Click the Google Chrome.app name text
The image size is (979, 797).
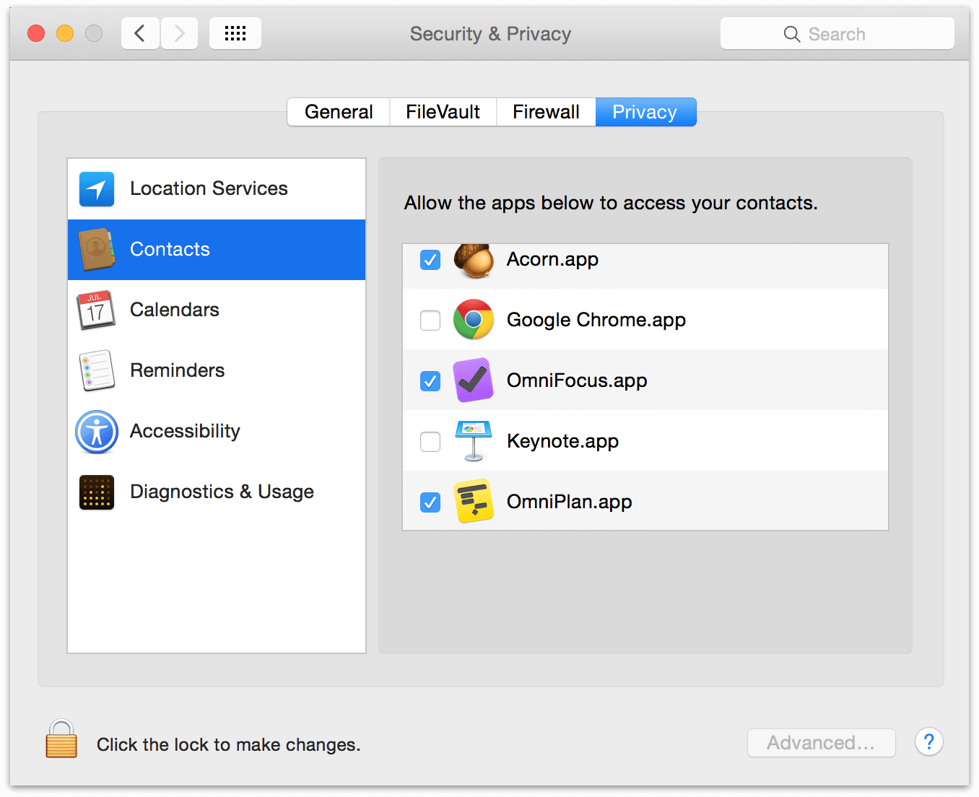pyautogui.click(x=596, y=321)
